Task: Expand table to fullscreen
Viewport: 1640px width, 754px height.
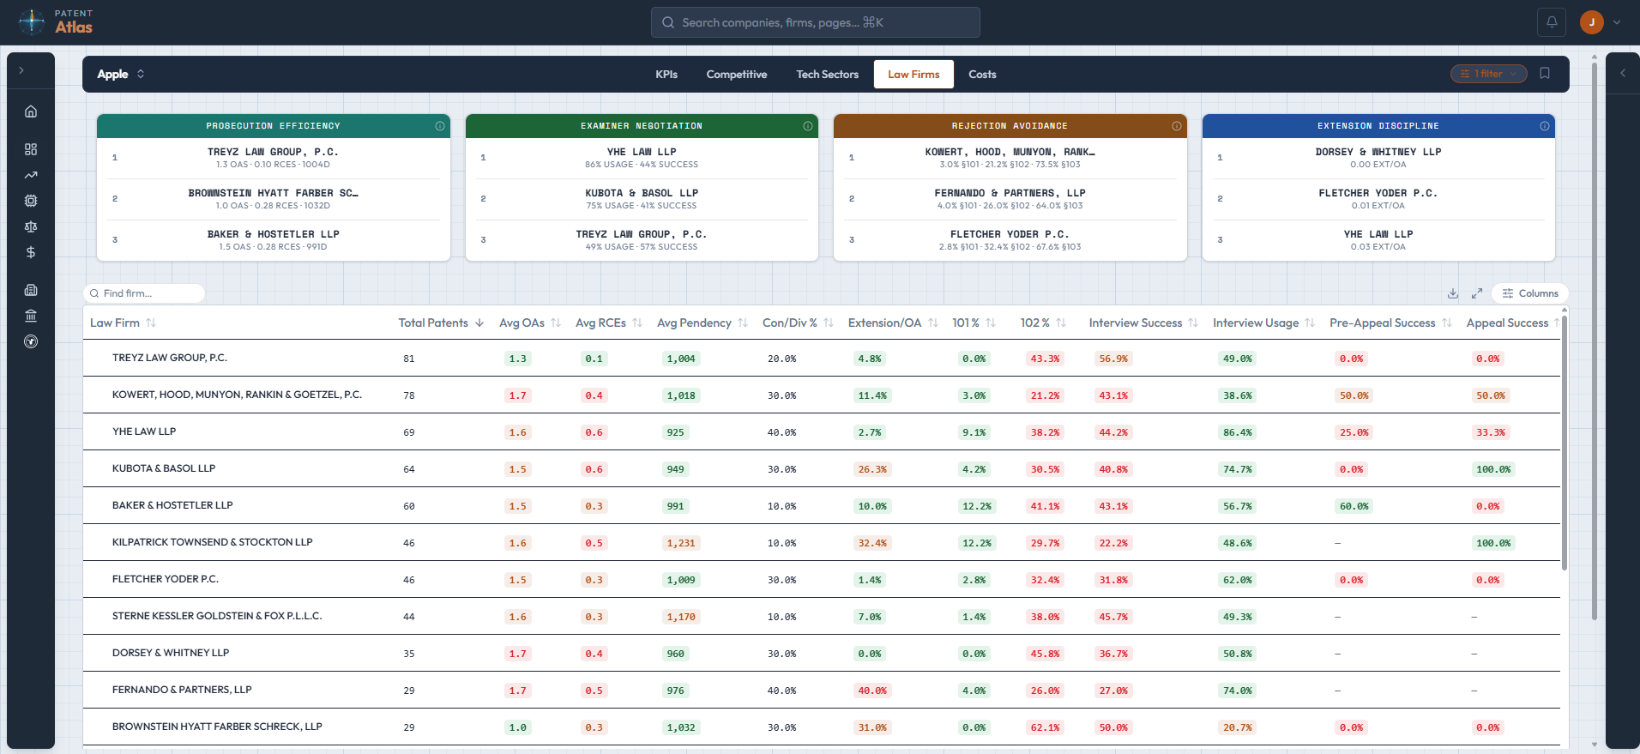Action: 1477,293
